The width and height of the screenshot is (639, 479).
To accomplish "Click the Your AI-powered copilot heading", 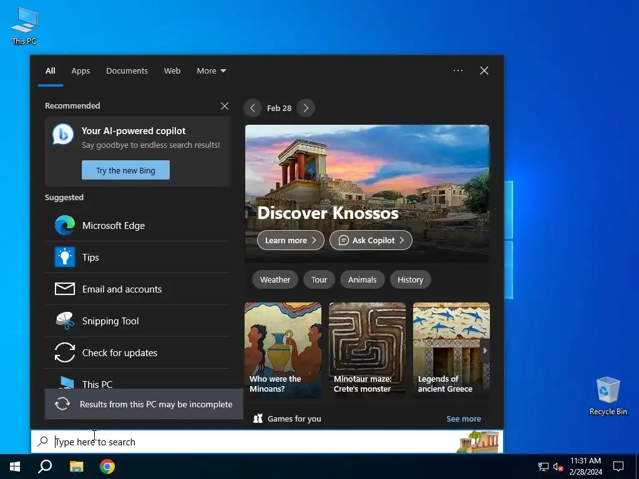I will point(134,131).
